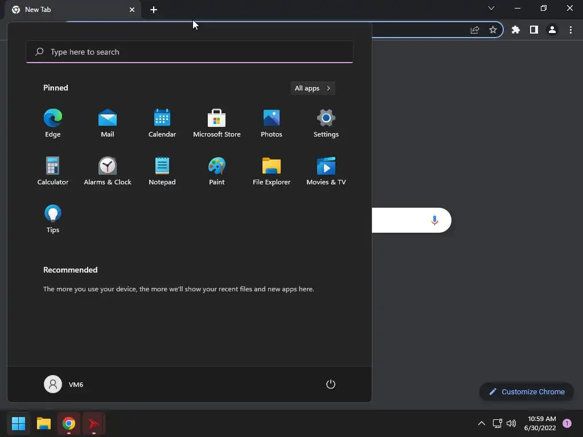Open Chrome's three-dot main menu
Viewport: 583px width, 437px height.
coord(570,30)
